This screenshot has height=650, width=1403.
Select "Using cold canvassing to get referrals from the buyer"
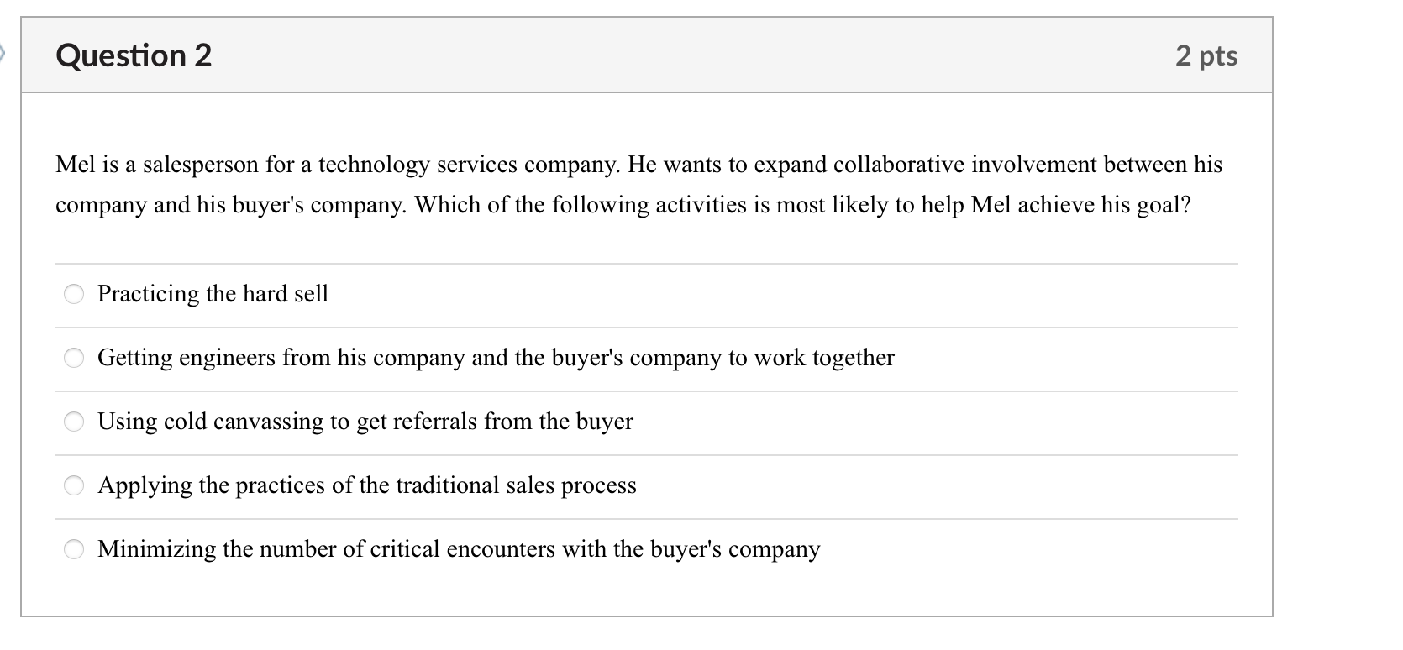(74, 422)
